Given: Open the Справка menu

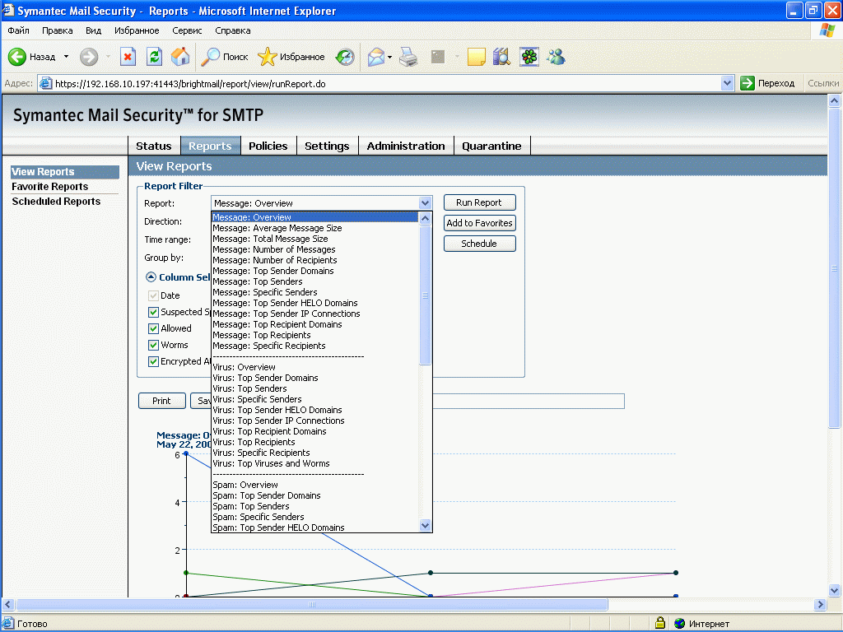Looking at the screenshot, I should tap(233, 30).
